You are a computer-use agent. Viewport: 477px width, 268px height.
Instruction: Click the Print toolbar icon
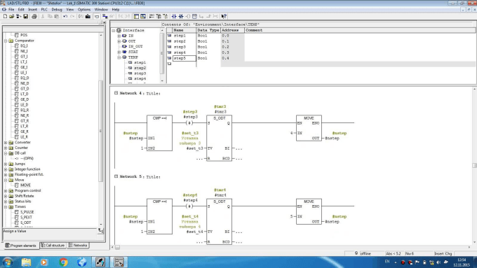click(x=34, y=16)
